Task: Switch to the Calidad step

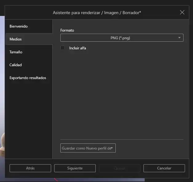Action: point(29,65)
